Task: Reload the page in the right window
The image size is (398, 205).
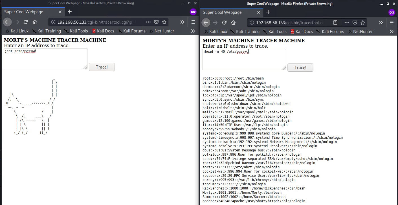Action: 224,23
